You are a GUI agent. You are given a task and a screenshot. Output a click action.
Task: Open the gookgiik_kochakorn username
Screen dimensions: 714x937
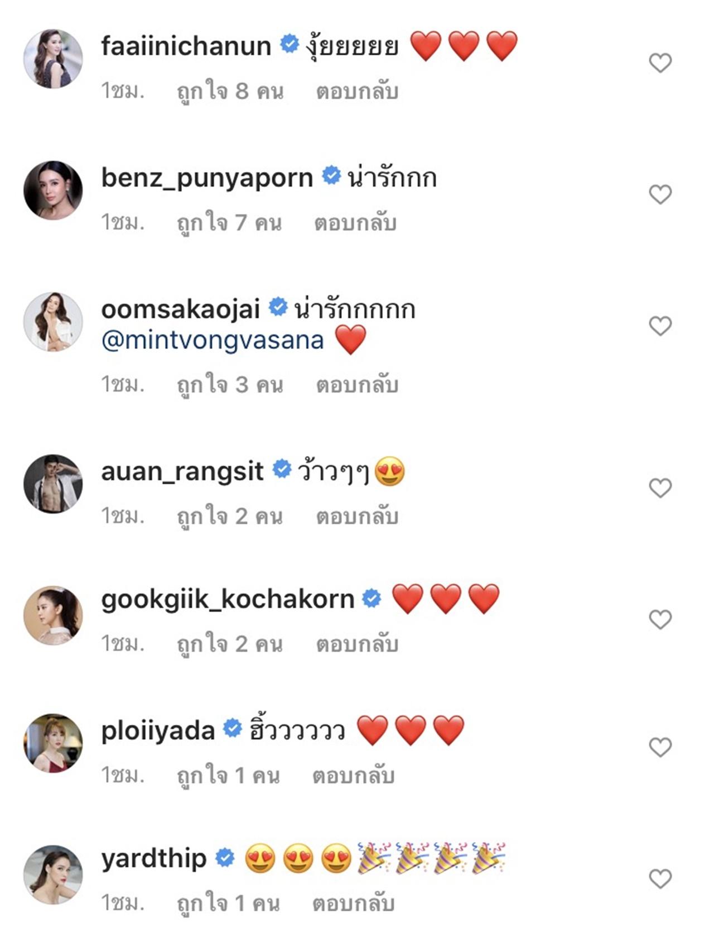click(x=228, y=599)
